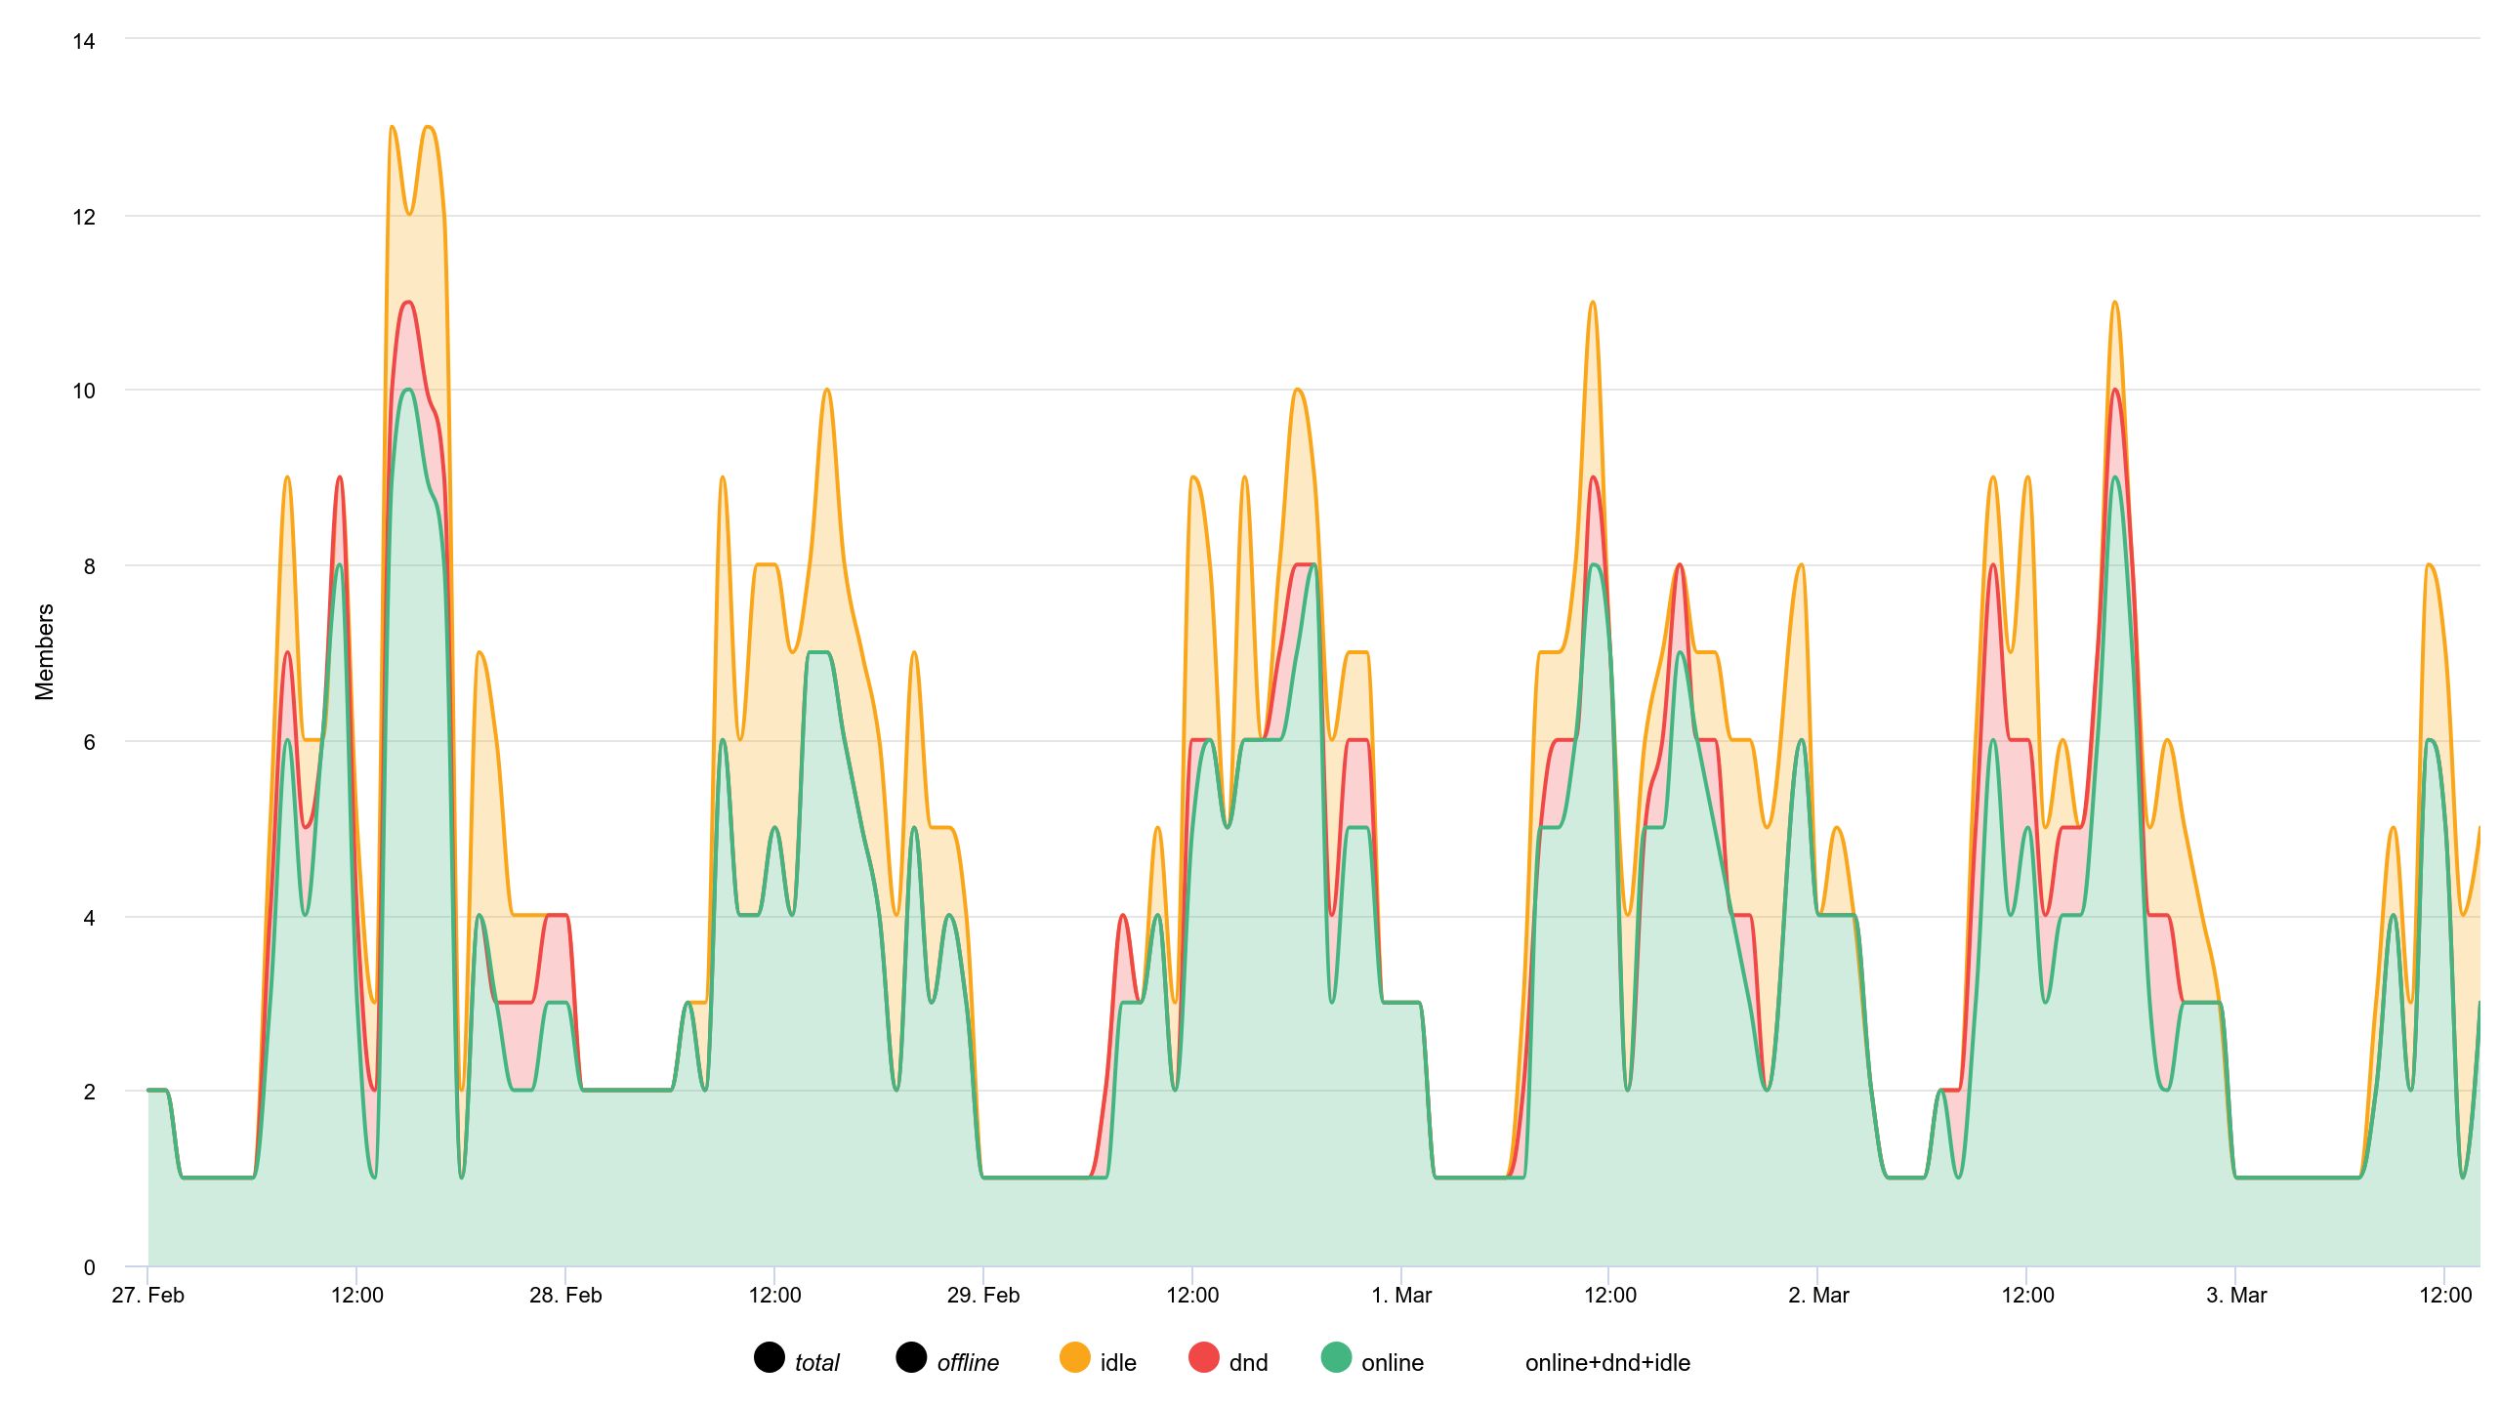
Task: Click the orange idle legend circle
Action: (x=1075, y=1357)
